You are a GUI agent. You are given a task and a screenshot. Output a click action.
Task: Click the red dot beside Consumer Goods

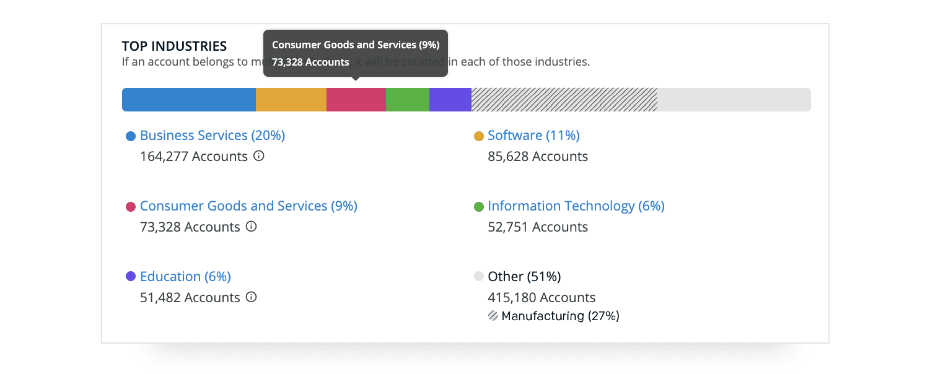[131, 206]
